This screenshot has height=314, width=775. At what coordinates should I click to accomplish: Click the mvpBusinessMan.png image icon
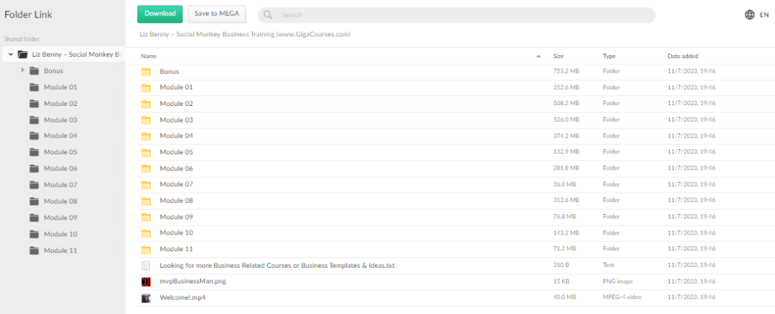pos(146,281)
